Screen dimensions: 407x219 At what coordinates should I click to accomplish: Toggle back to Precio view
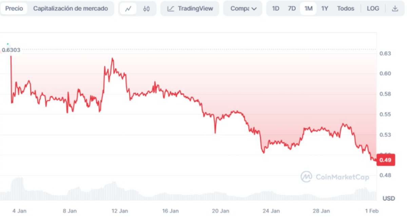click(x=14, y=8)
